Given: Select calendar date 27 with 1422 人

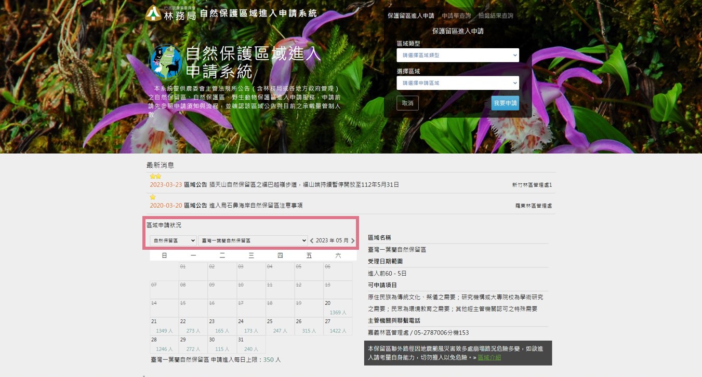Looking at the screenshot, I should point(338,326).
